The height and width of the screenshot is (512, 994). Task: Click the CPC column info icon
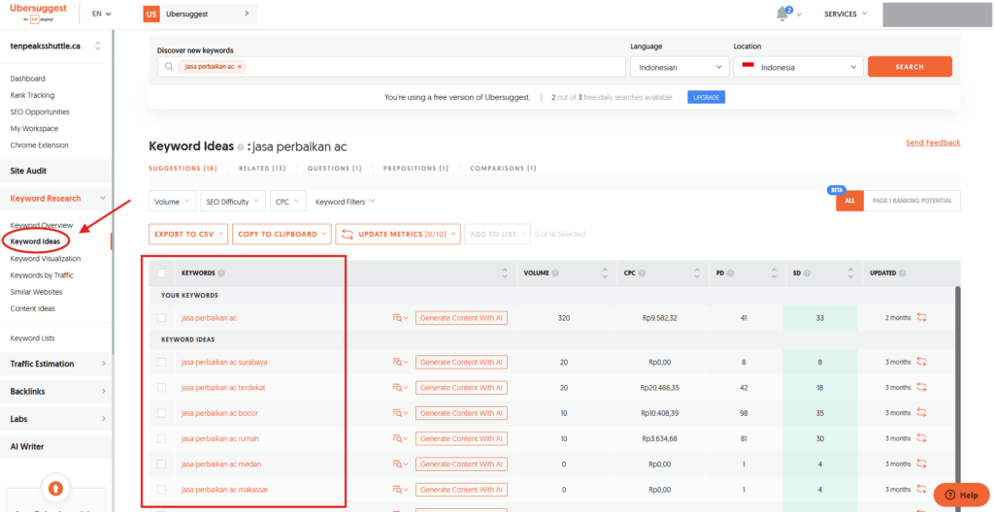(x=642, y=273)
